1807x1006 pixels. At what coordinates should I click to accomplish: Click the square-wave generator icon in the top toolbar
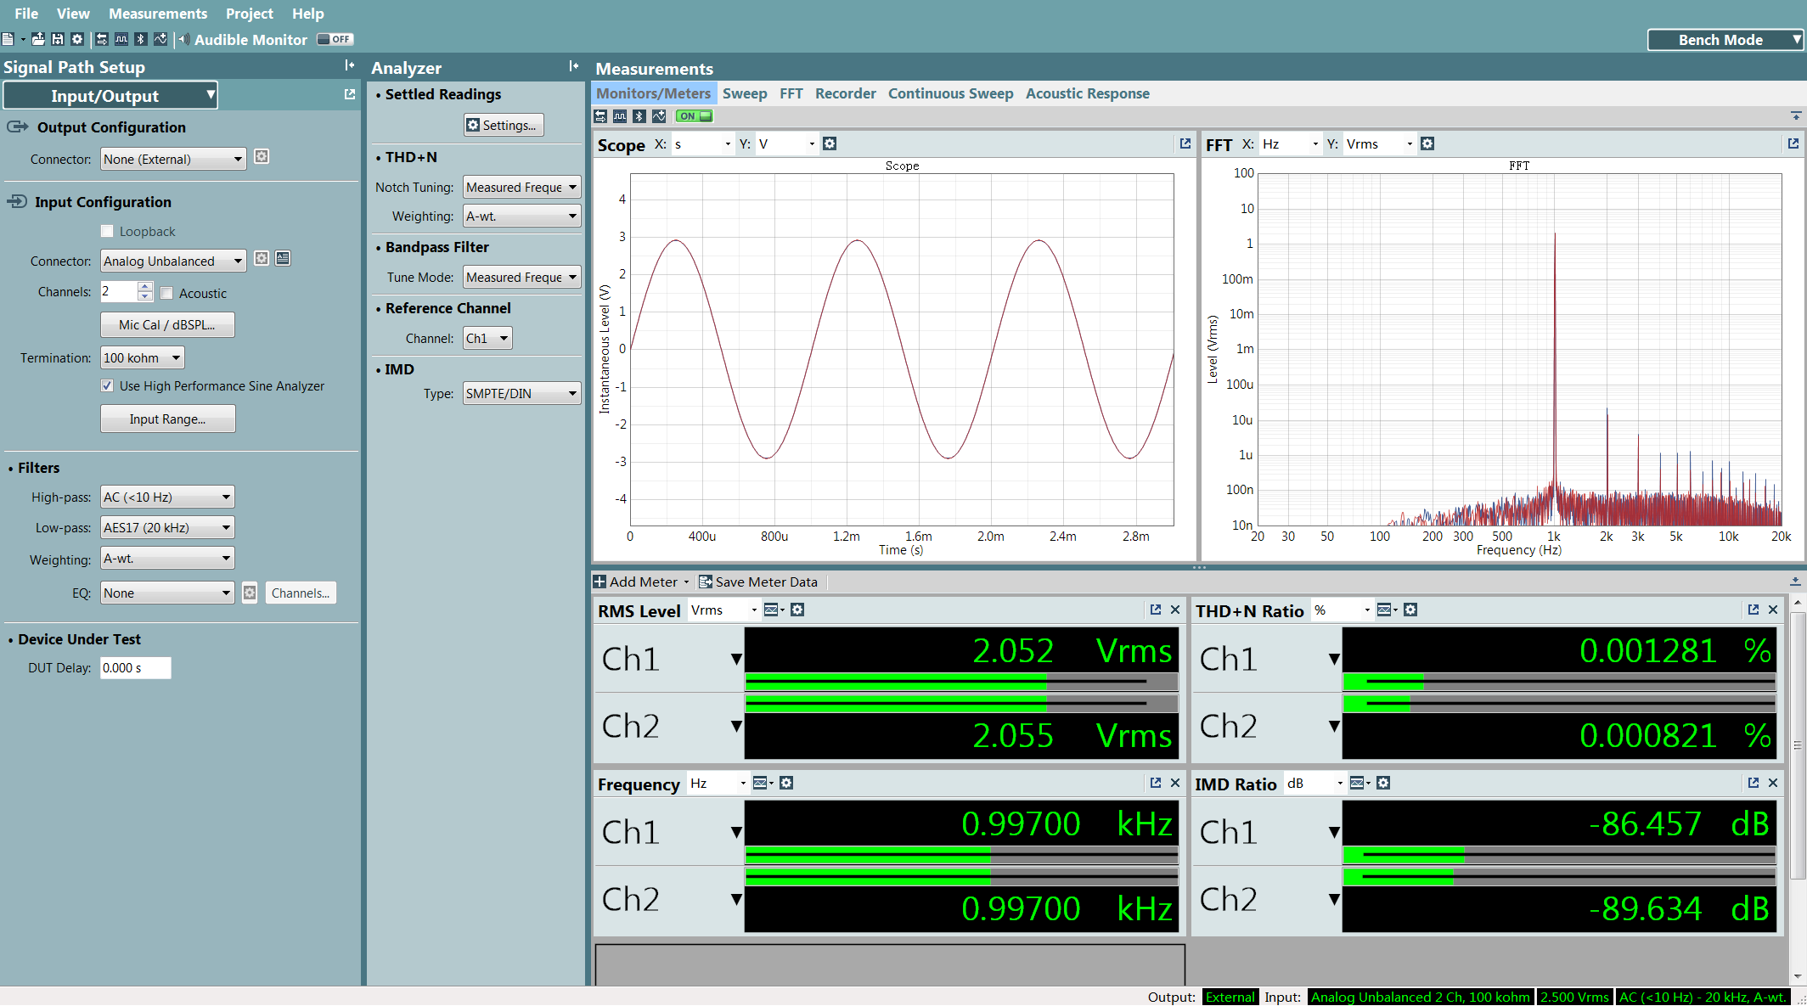click(121, 39)
